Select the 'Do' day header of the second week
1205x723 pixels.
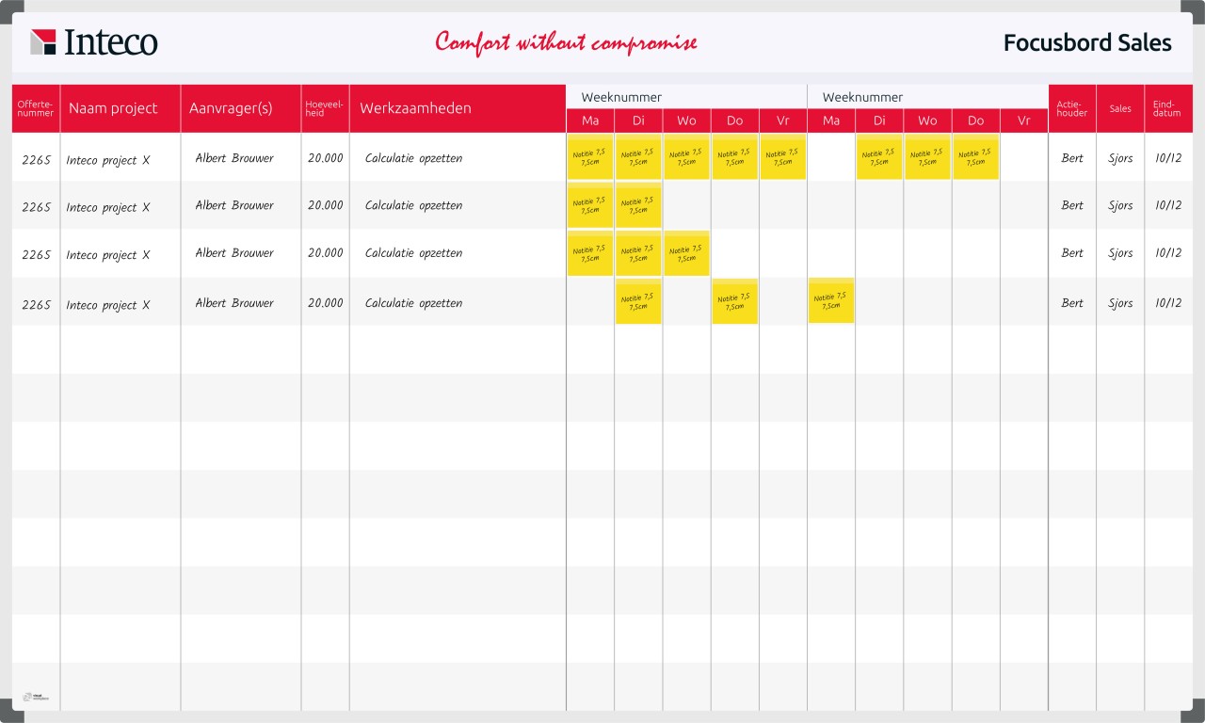[x=975, y=120]
